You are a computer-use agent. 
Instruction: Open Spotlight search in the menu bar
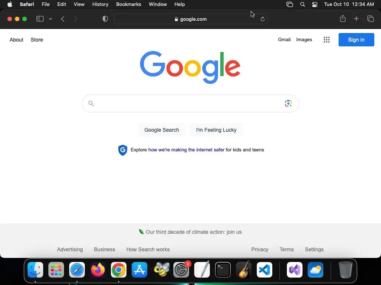tap(302, 4)
